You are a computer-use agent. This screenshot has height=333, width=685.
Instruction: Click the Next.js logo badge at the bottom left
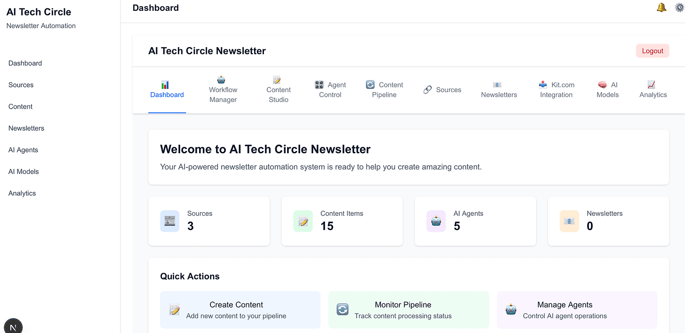[13, 326]
